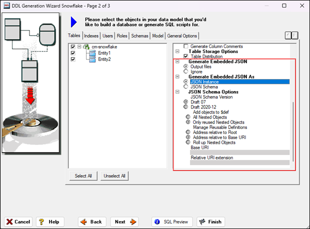
Task: Click the Entity1 table icon
Action: pyautogui.click(x=92, y=53)
